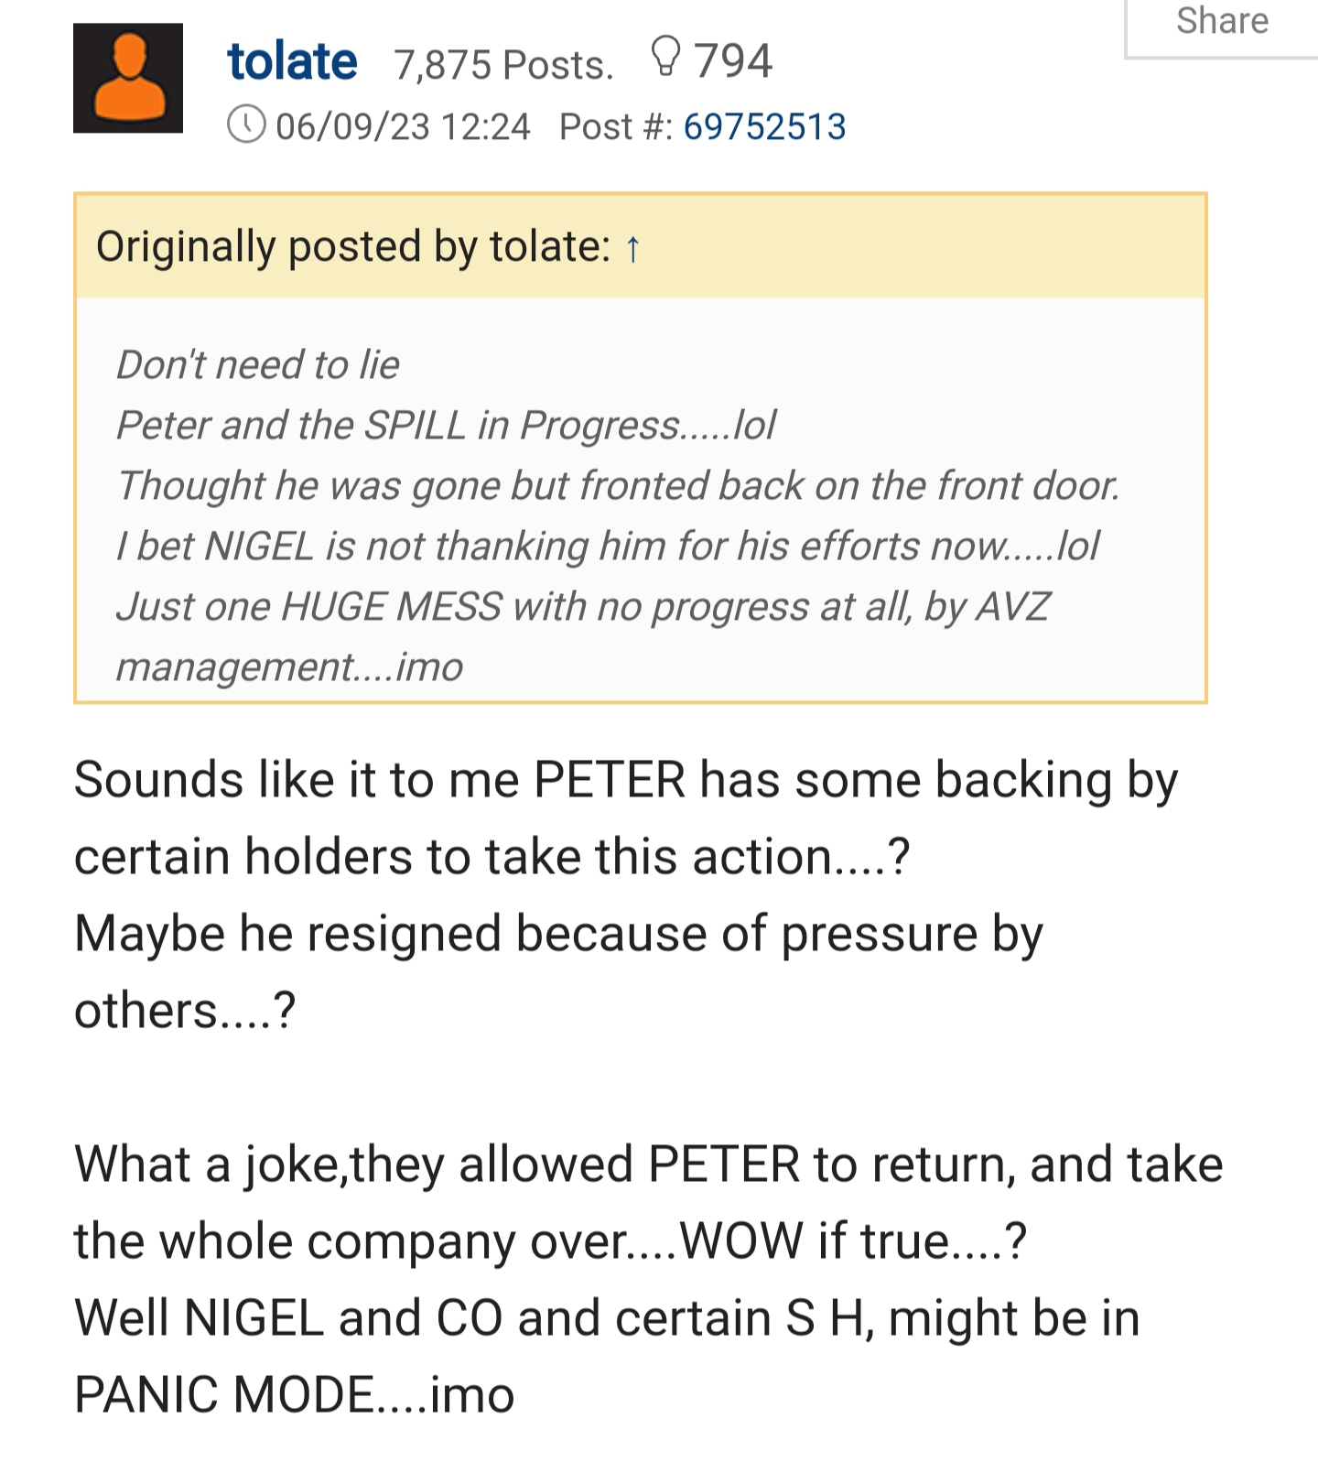The height and width of the screenshot is (1473, 1318).
Task: Click the "Originally posted by tolate" header
Action: tap(353, 247)
